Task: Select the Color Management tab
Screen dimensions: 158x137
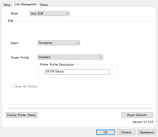Action: [25, 4]
